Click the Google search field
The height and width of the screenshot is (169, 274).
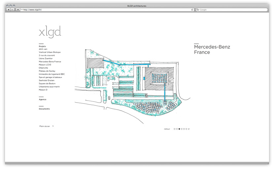point(232,10)
